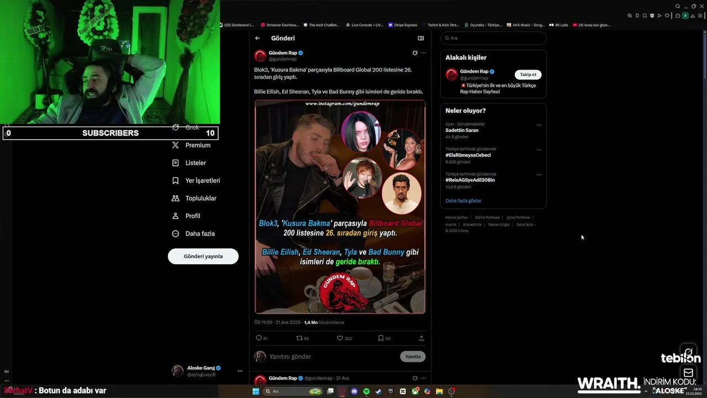Open more options on second Gündem Rap post
The height and width of the screenshot is (398, 707).
[424, 378]
